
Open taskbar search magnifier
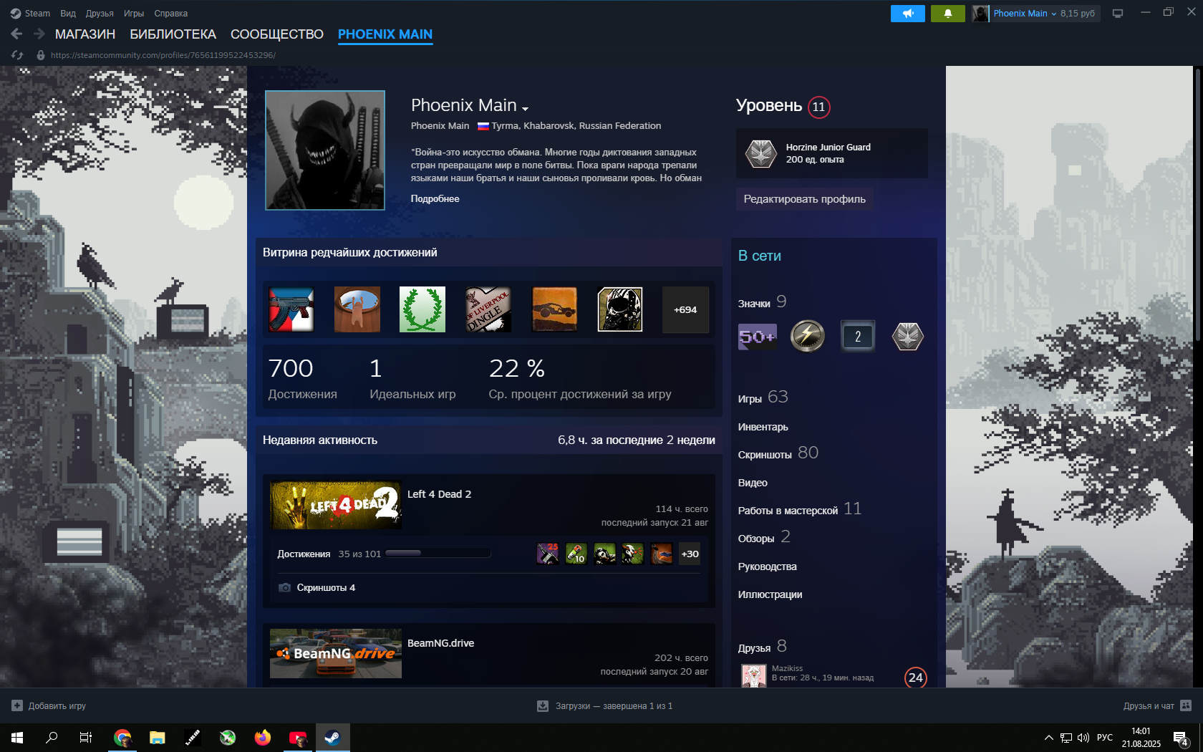click(52, 737)
